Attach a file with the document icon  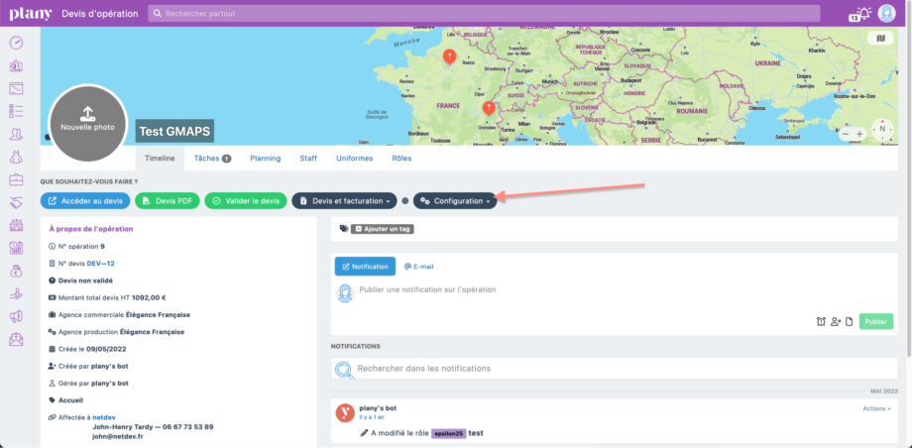(849, 321)
